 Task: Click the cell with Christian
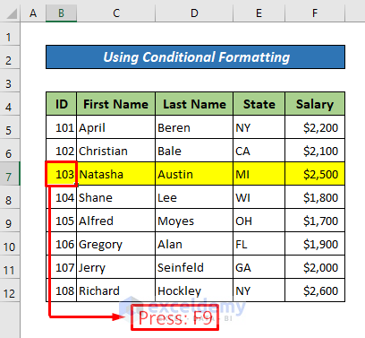click(x=116, y=151)
